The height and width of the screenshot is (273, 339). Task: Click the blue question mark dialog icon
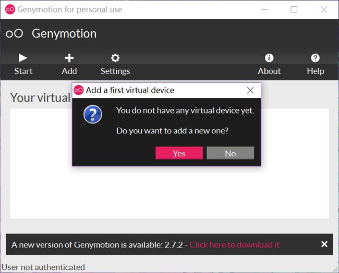[93, 114]
